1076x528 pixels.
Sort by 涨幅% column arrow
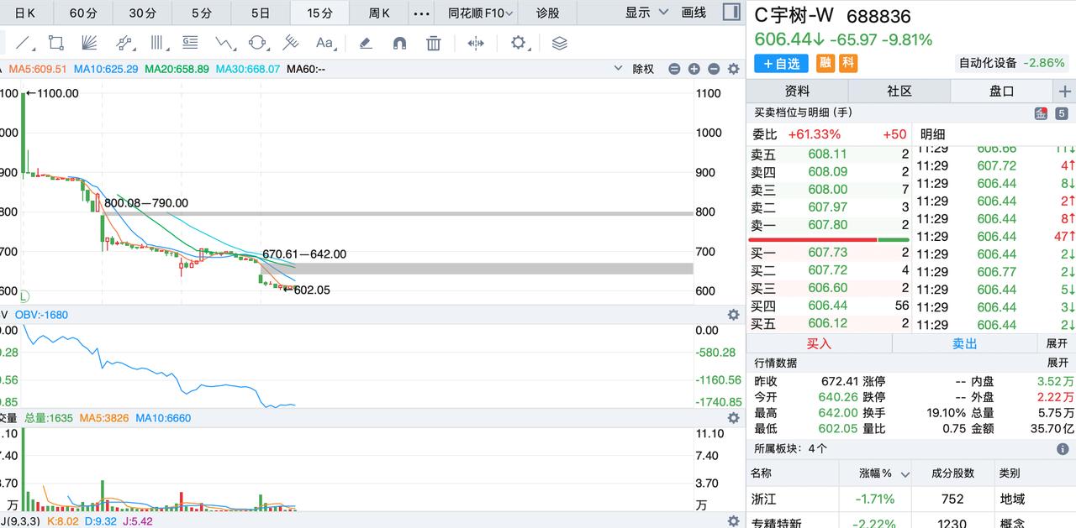905,474
